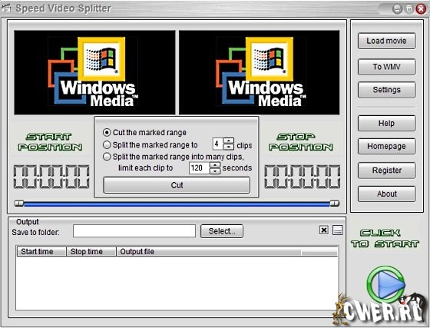Grab the right stop handle of the range slider
Image resolution: width=430 pixels, height=328 pixels.
(x=334, y=204)
